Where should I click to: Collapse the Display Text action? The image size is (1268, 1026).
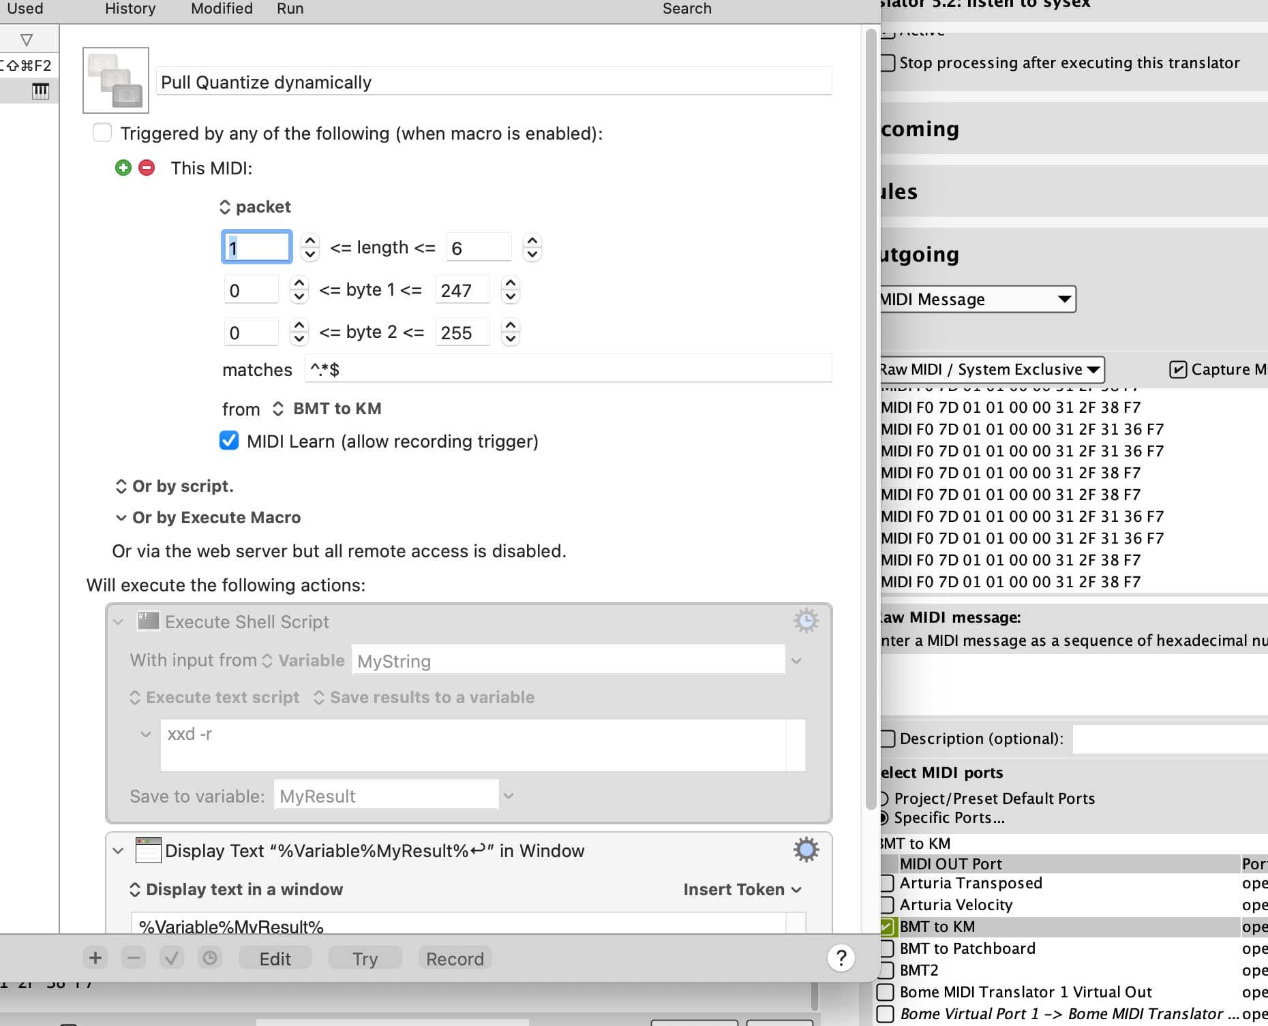pyautogui.click(x=119, y=850)
